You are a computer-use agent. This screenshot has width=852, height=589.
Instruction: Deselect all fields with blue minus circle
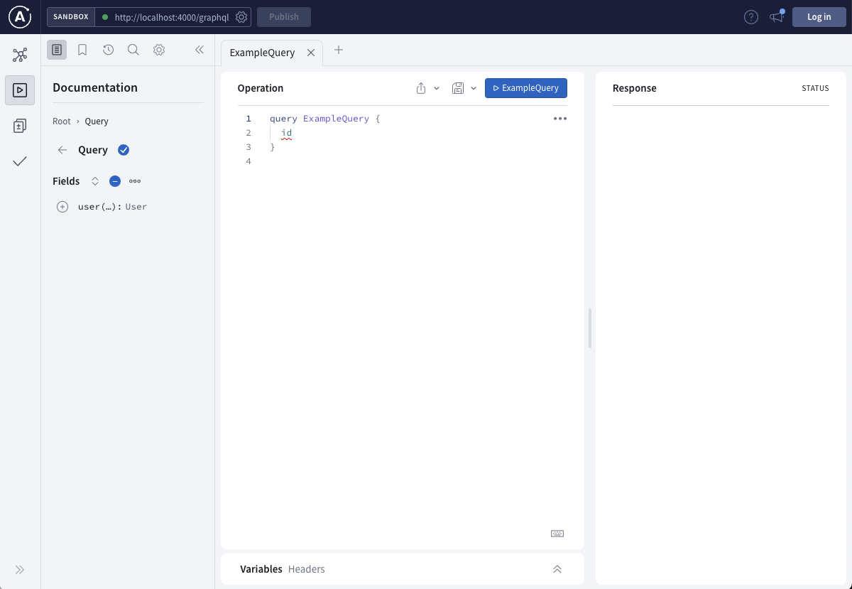(115, 181)
